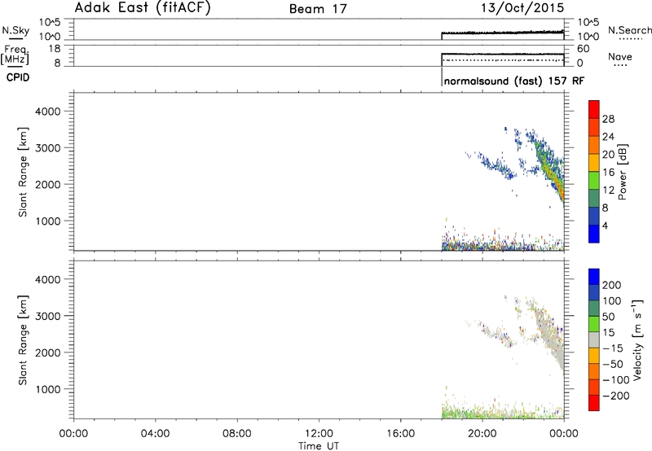Screen dimensions: 652x451
Task: Click the blue swatch at Power colorbar bottom
Action: pyautogui.click(x=594, y=234)
